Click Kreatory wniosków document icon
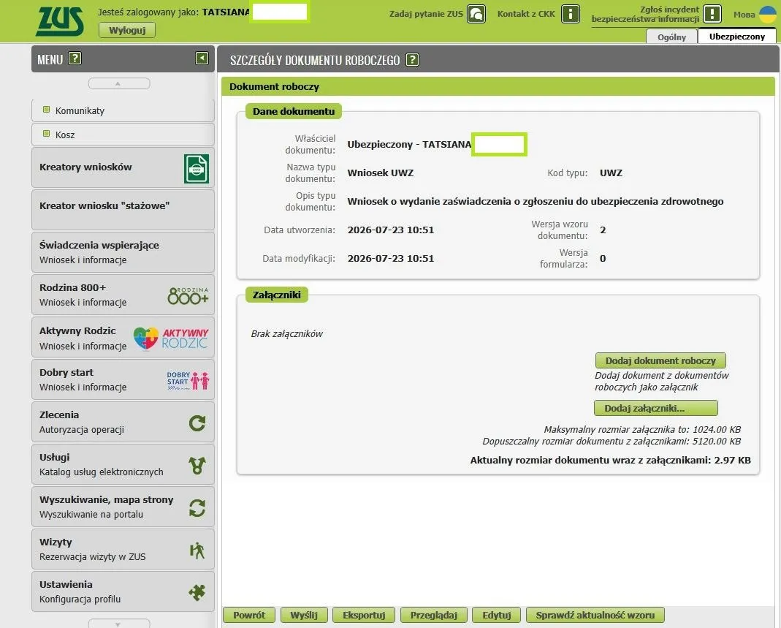The image size is (781, 628). point(197,168)
